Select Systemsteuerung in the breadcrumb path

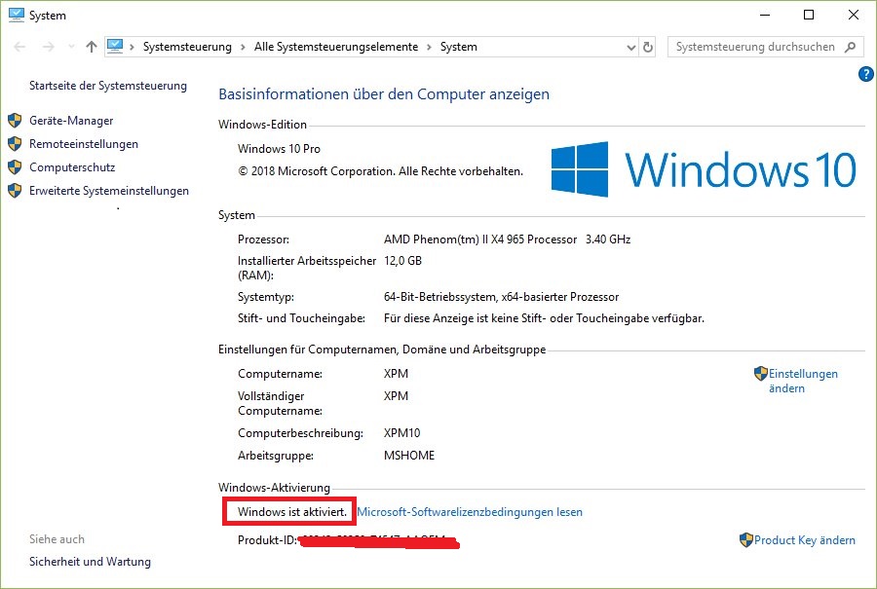[187, 47]
